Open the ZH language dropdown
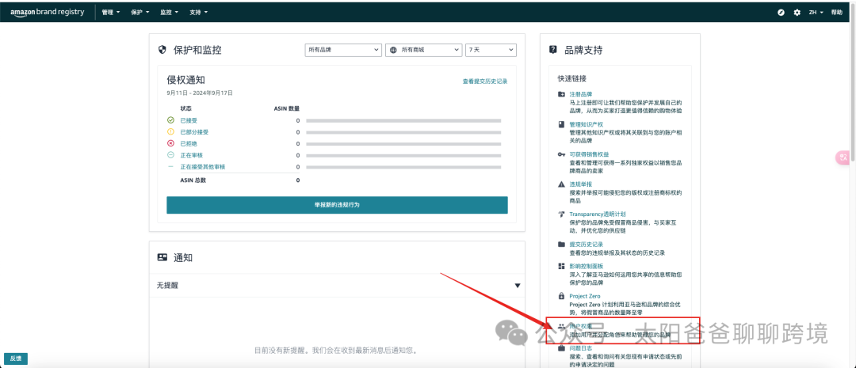The image size is (856, 368). 816,12
